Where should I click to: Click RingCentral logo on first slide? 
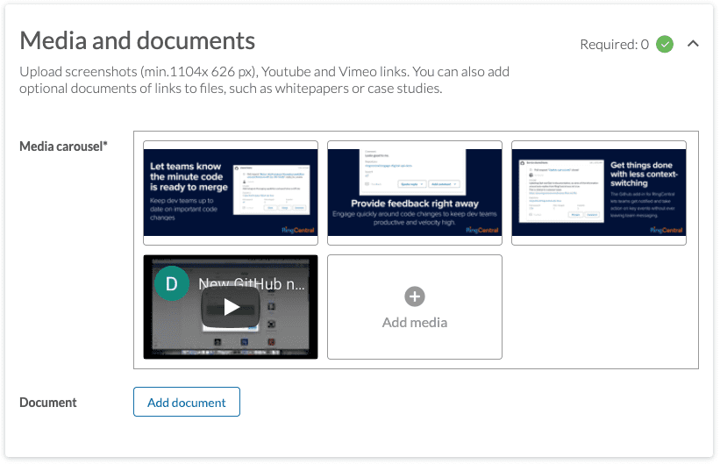point(296,230)
